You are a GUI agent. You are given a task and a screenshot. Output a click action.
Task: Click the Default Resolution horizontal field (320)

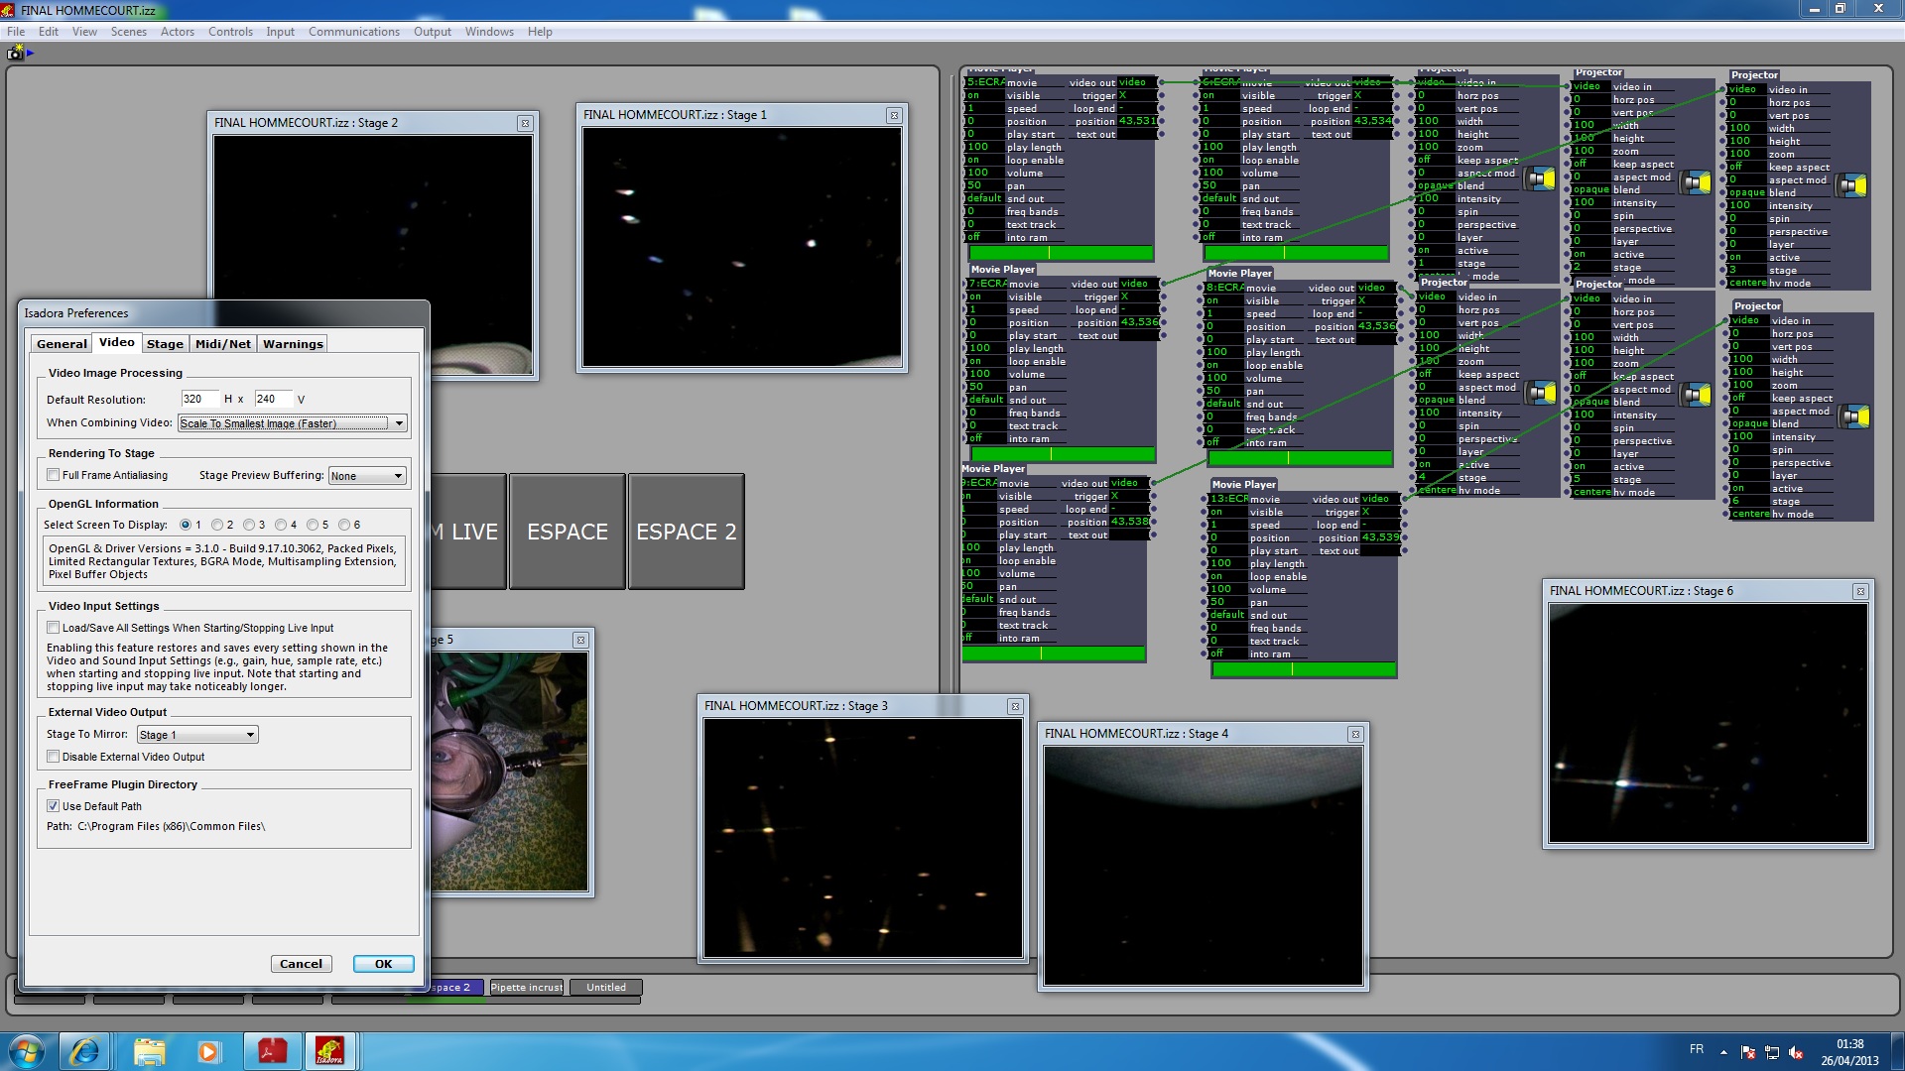pyautogui.click(x=199, y=399)
